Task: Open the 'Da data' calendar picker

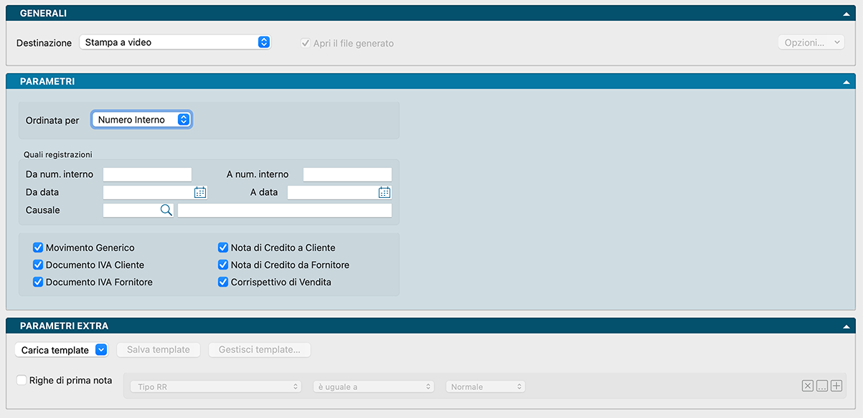Action: 200,192
